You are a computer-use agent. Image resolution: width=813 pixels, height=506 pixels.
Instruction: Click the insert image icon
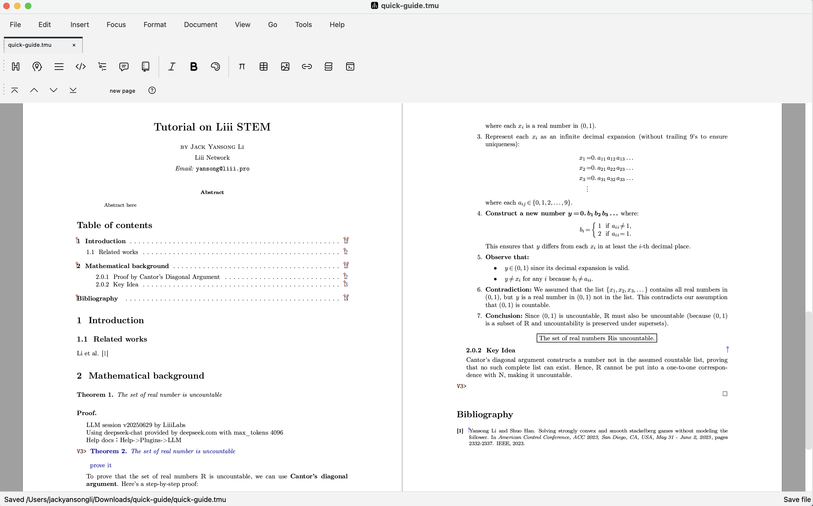[x=285, y=66]
